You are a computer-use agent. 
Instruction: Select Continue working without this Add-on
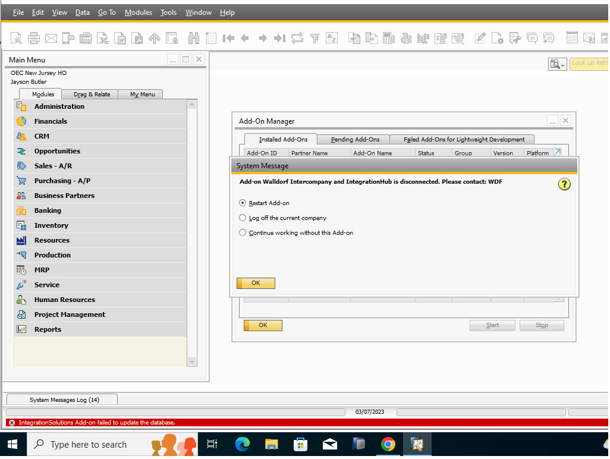click(x=243, y=232)
